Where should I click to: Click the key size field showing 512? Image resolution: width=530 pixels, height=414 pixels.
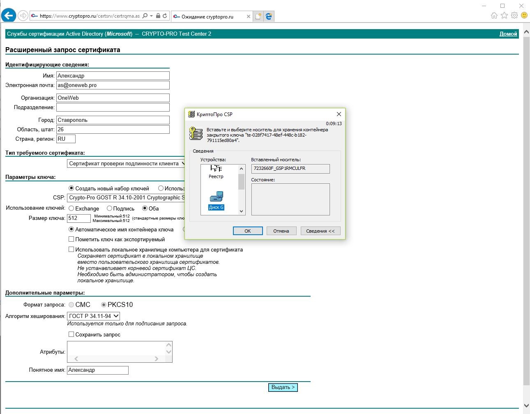pos(79,218)
